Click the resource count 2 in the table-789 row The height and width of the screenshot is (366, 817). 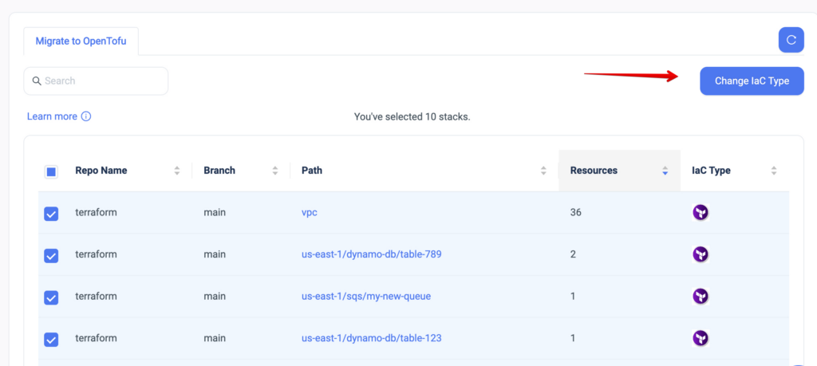click(x=573, y=254)
